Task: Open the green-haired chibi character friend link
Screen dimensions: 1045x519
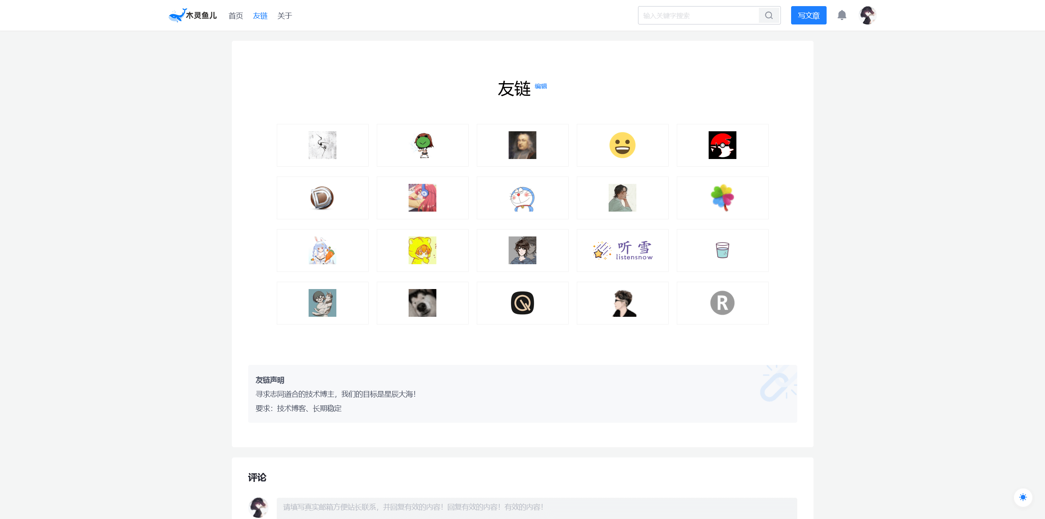Action: 422,145
